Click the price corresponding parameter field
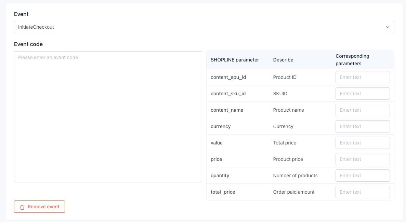Screen dimensions: 406x222 pyautogui.click(x=363, y=159)
